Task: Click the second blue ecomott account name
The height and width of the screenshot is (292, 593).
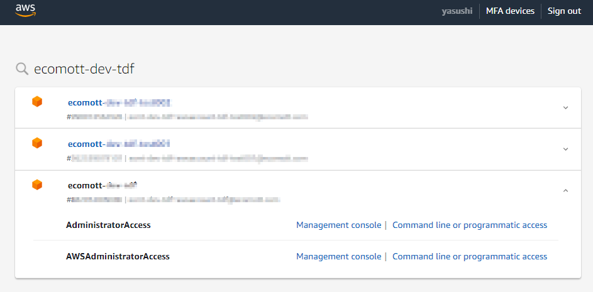Action: pyautogui.click(x=119, y=144)
